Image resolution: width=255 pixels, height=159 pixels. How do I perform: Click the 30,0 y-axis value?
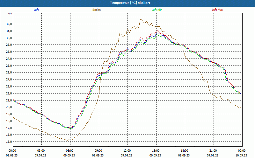(x=9, y=38)
